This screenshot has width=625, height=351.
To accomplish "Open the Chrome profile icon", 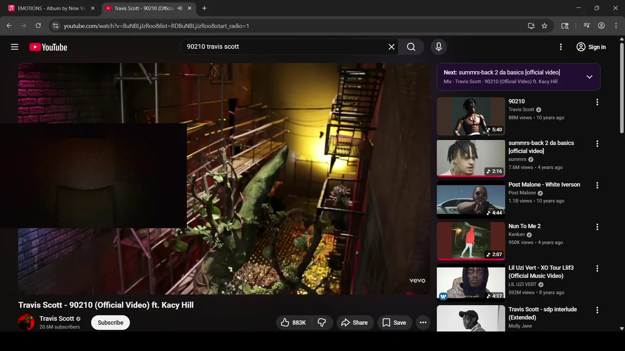I will [x=602, y=26].
